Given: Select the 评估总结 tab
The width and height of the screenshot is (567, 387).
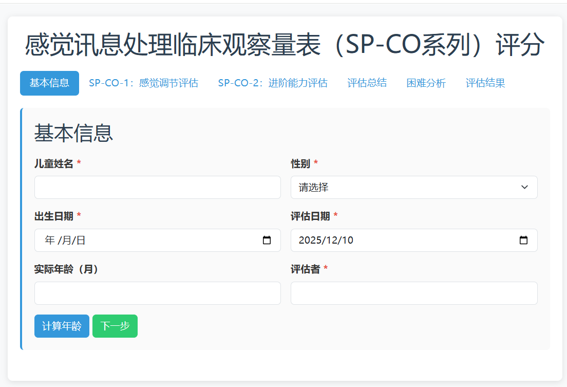Looking at the screenshot, I should click(x=367, y=83).
